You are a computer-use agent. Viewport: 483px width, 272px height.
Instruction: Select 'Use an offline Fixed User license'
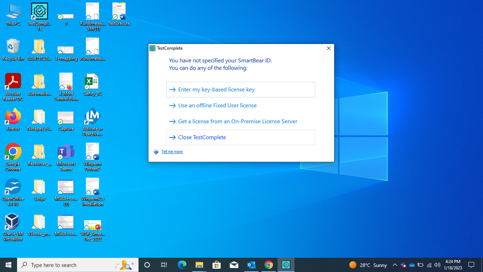(x=217, y=106)
